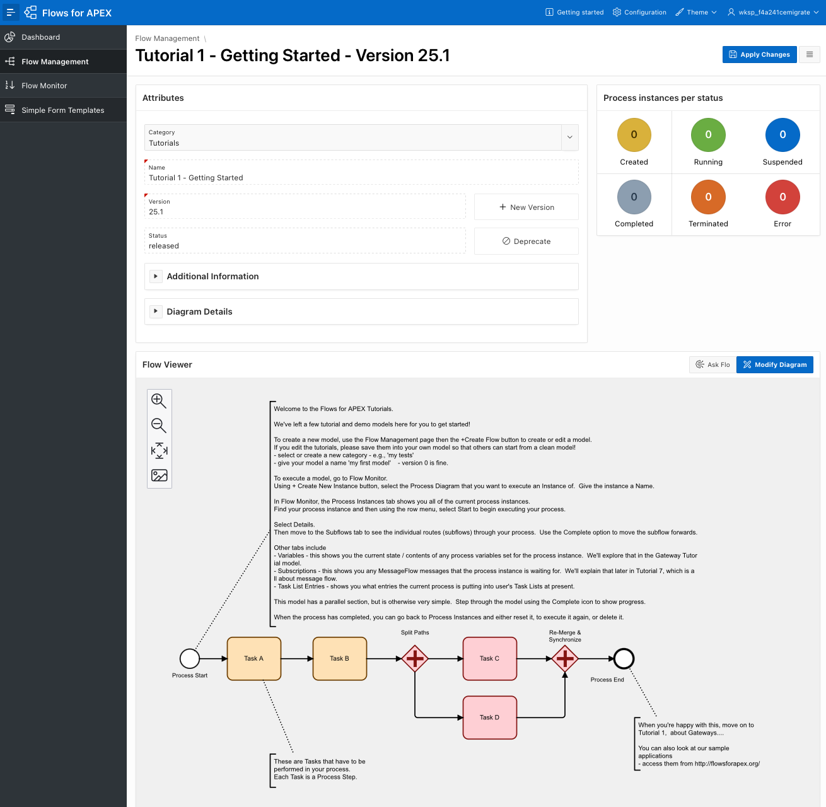This screenshot has width=826, height=807.
Task: Open the page actions menu icon
Action: 810,55
